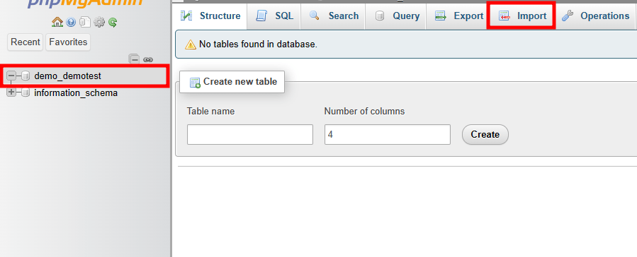637x257 pixels.
Task: Click the phpMyAdmin logo
Action: [85, 4]
